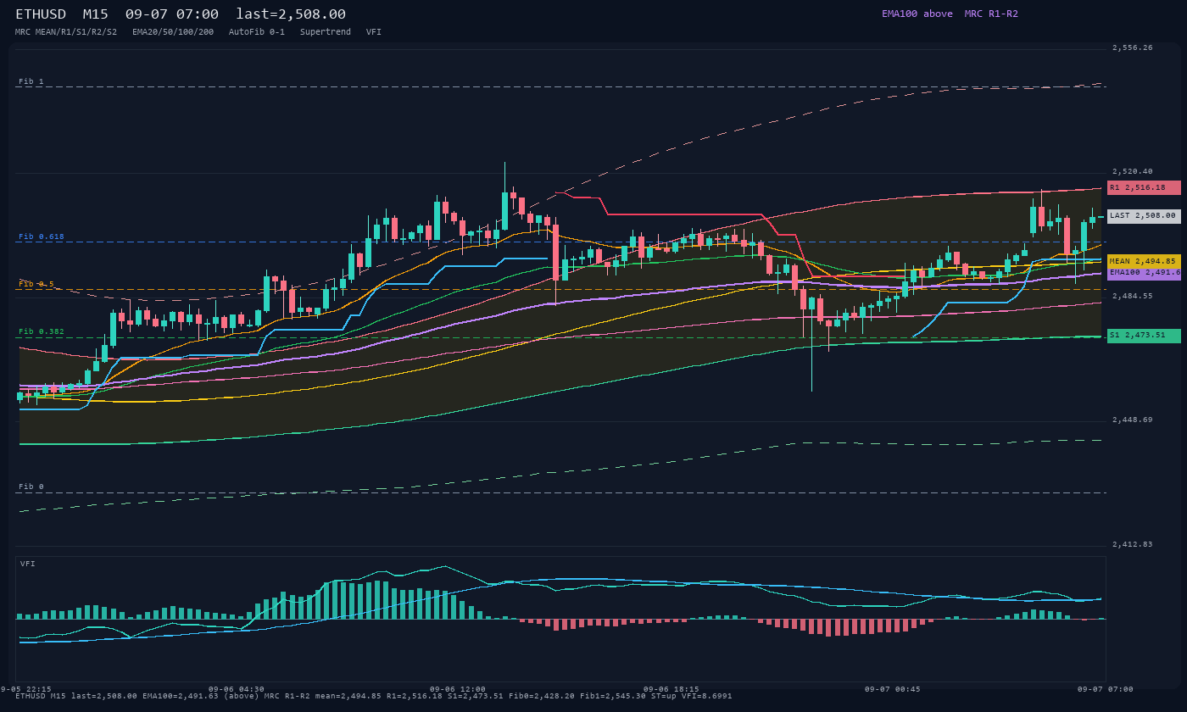Click the Fib 0.618 level label
The height and width of the screenshot is (712, 1187).
42,236
